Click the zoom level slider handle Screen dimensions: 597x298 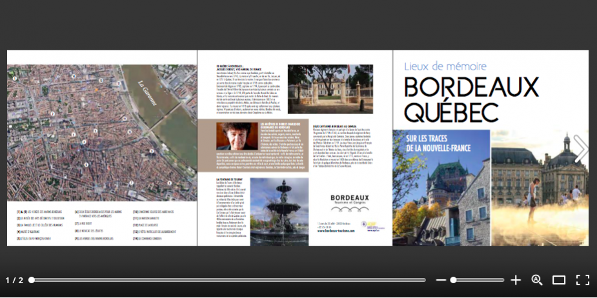(454, 280)
